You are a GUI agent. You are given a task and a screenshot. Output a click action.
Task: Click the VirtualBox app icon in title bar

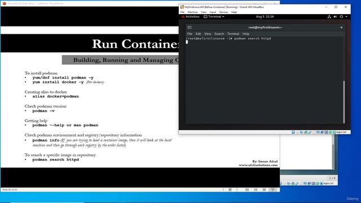point(182,7)
